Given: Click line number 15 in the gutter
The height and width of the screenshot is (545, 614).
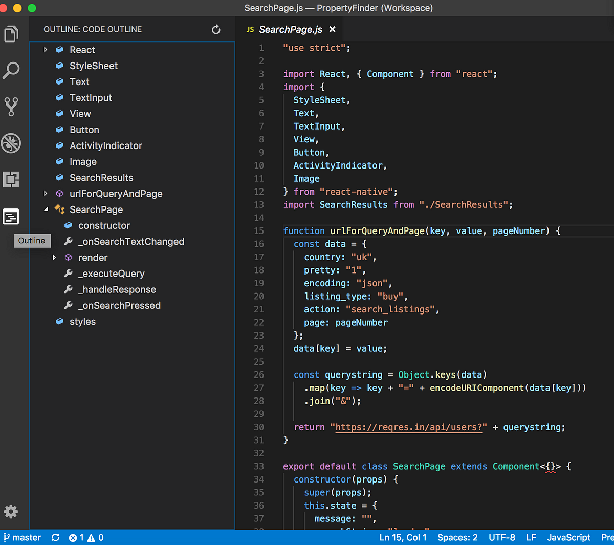Looking at the screenshot, I should point(258,231).
